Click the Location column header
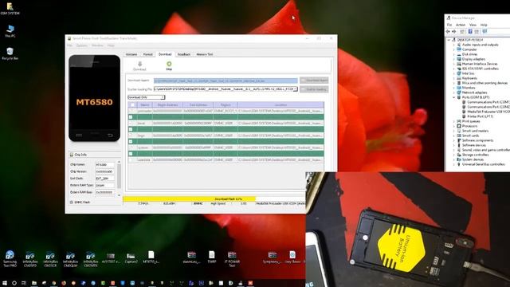 tap(280, 104)
